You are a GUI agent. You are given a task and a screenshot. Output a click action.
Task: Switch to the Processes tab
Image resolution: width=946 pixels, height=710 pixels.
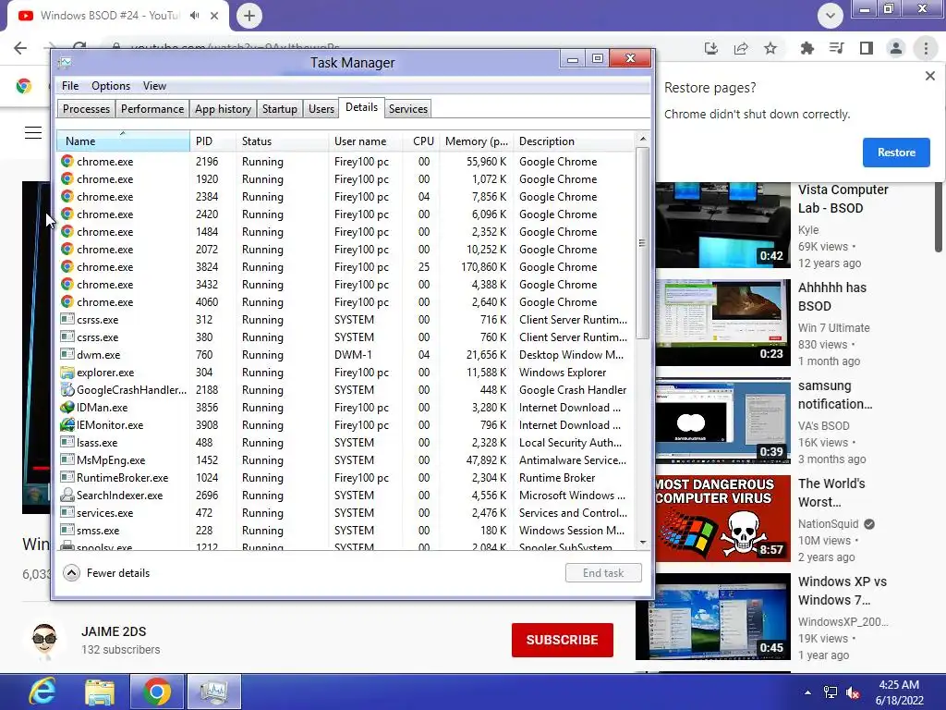[86, 109]
